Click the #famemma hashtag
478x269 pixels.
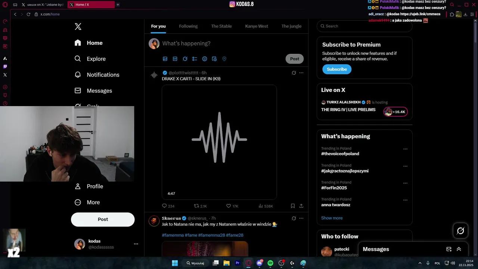(x=173, y=235)
